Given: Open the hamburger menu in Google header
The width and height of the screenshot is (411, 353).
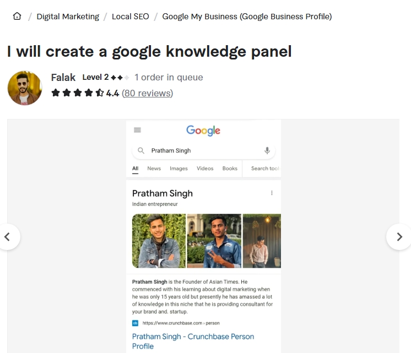Looking at the screenshot, I should pos(137,130).
